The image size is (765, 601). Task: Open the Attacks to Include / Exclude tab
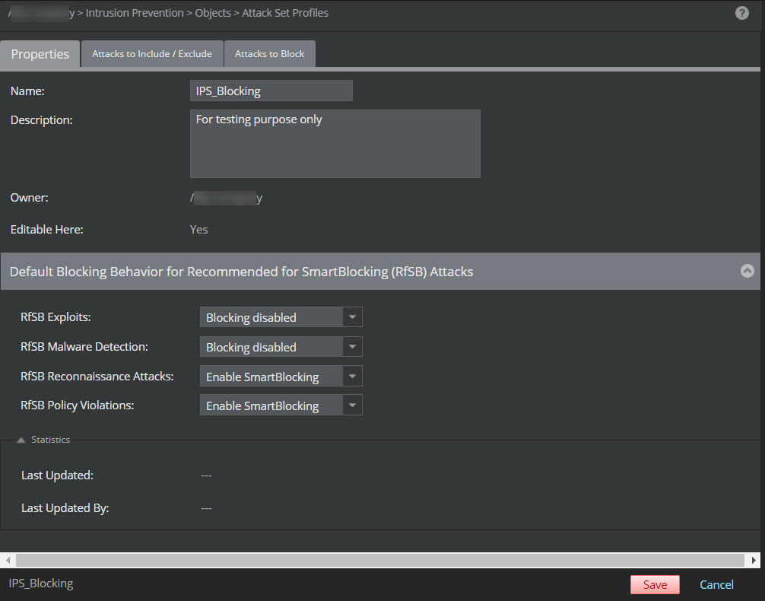[152, 54]
